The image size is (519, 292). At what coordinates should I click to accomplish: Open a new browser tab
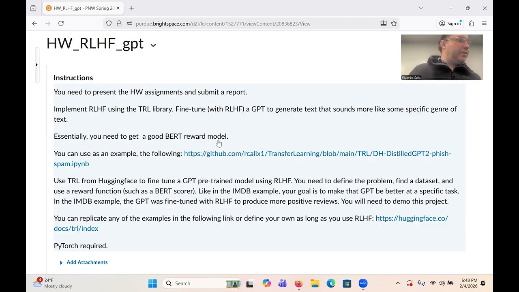click(131, 8)
